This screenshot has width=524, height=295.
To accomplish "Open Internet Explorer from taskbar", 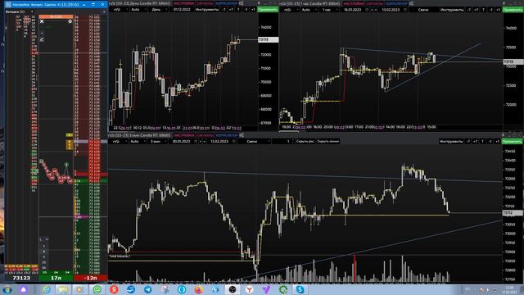I will (46, 289).
